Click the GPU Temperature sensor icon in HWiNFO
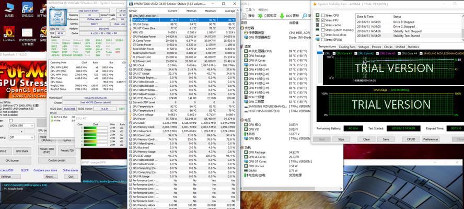Image resolution: width=464 pixels, height=209 pixels. pos(131,106)
